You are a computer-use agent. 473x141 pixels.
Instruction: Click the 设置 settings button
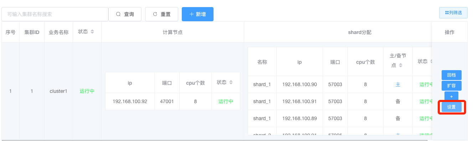[451, 107]
